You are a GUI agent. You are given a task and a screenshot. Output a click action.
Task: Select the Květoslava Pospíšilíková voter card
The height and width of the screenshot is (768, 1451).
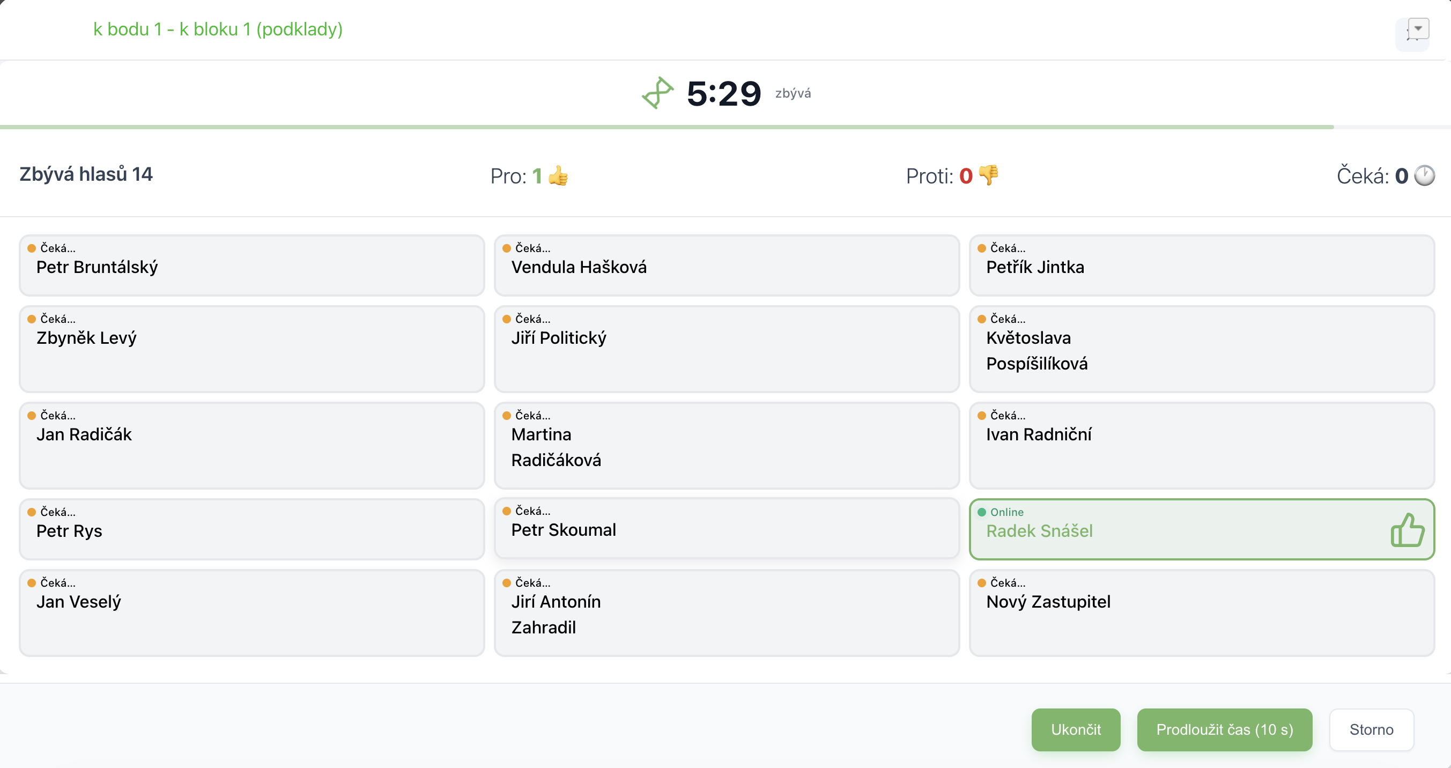point(1202,349)
